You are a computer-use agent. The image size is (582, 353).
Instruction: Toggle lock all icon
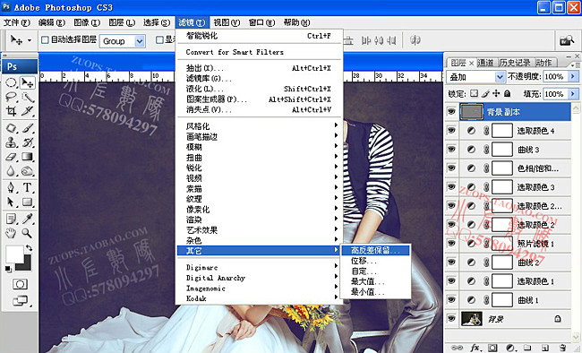(508, 94)
